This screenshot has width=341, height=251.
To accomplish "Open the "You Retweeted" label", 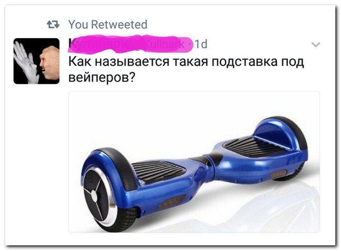I will (107, 24).
